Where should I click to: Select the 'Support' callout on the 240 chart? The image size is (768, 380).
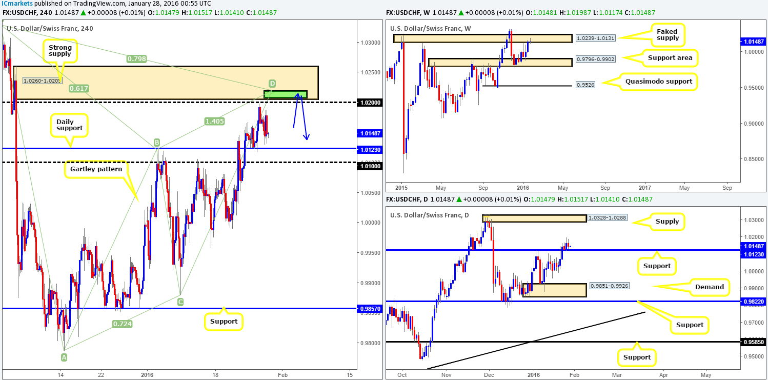coord(224,322)
